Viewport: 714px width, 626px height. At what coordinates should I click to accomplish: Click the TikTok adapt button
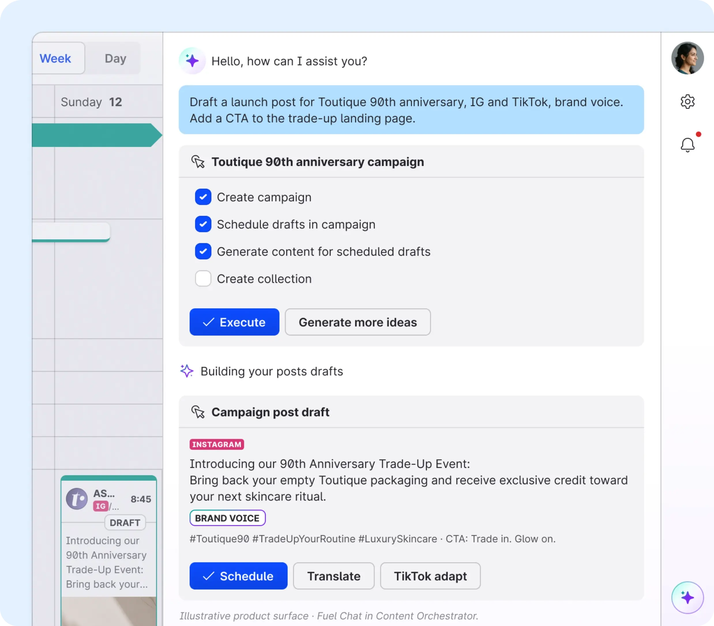click(x=430, y=576)
